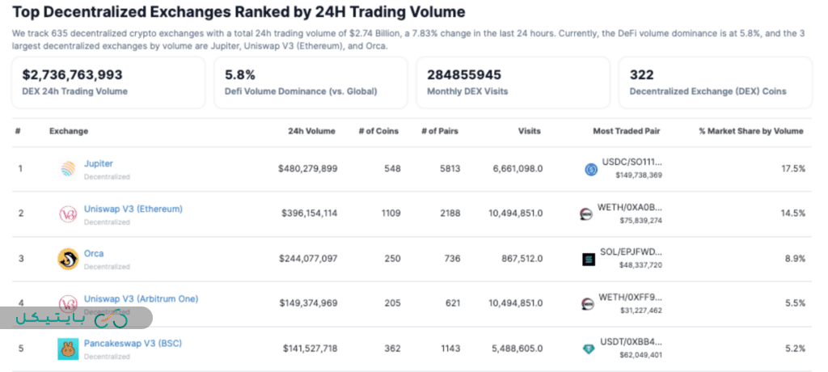Click the WETH pair icon in Arbitrum One row

pos(587,303)
